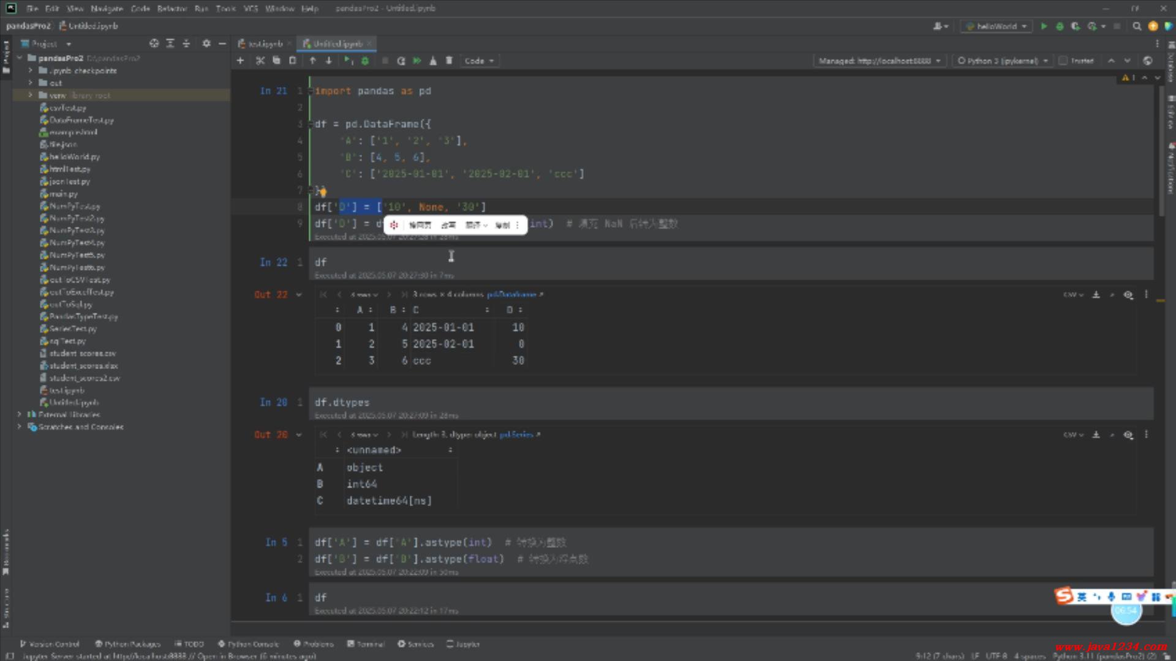Expand the venv folder in tree
Screen dimensions: 1176x661
30,95
